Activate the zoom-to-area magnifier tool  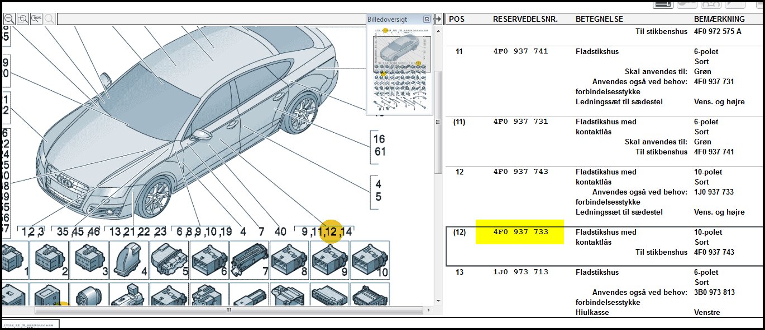pyautogui.click(x=23, y=19)
